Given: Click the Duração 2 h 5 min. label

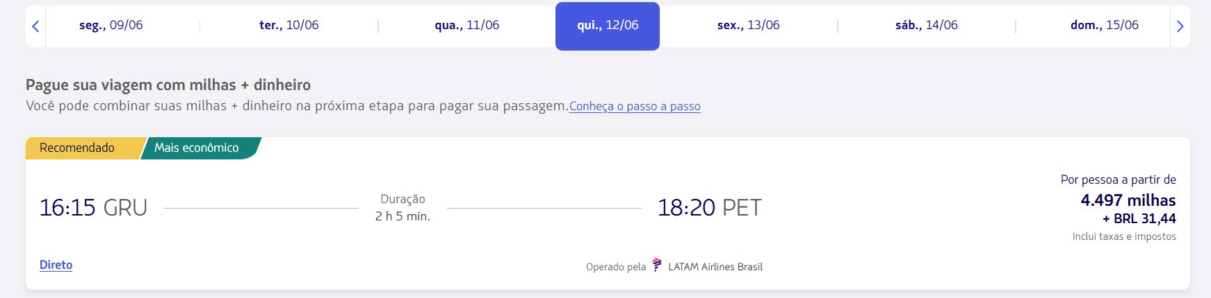Looking at the screenshot, I should pyautogui.click(x=403, y=207).
